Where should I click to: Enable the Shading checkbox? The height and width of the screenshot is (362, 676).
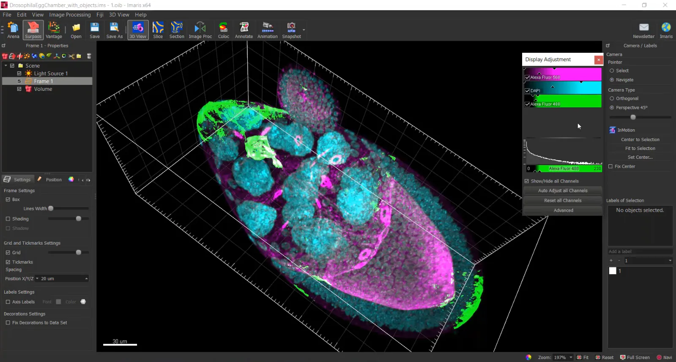point(8,219)
